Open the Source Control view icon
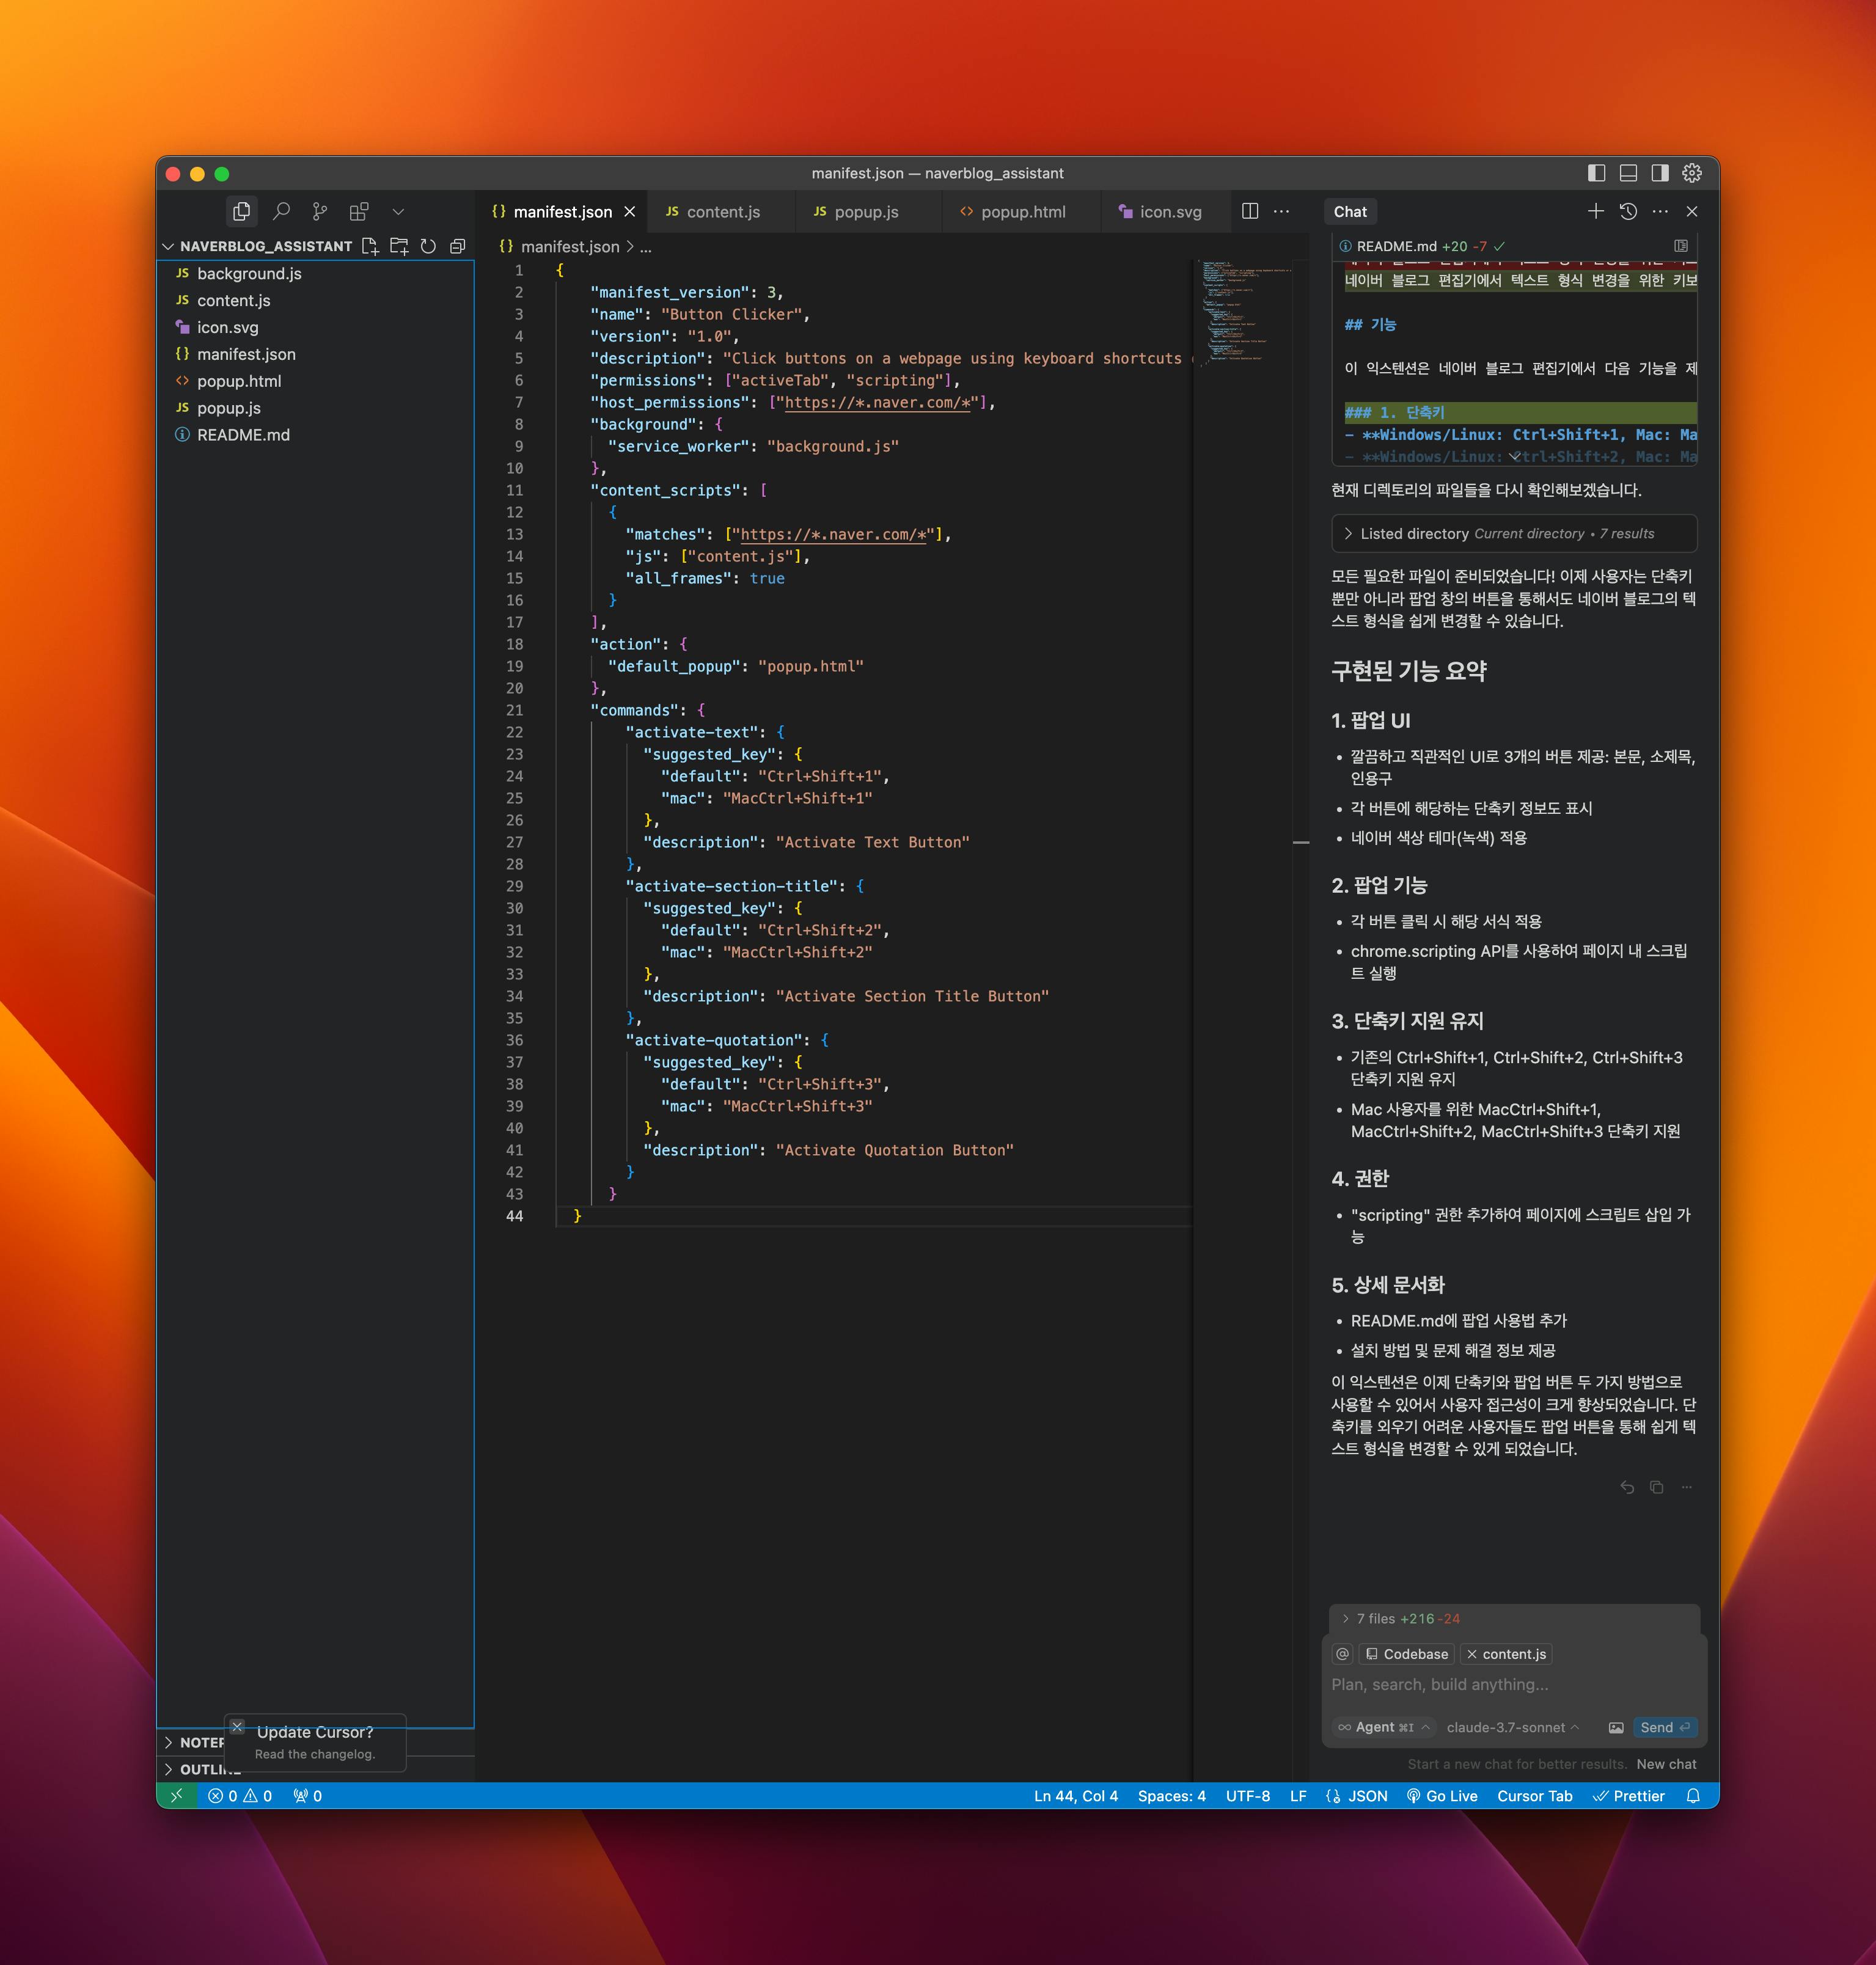 (320, 211)
